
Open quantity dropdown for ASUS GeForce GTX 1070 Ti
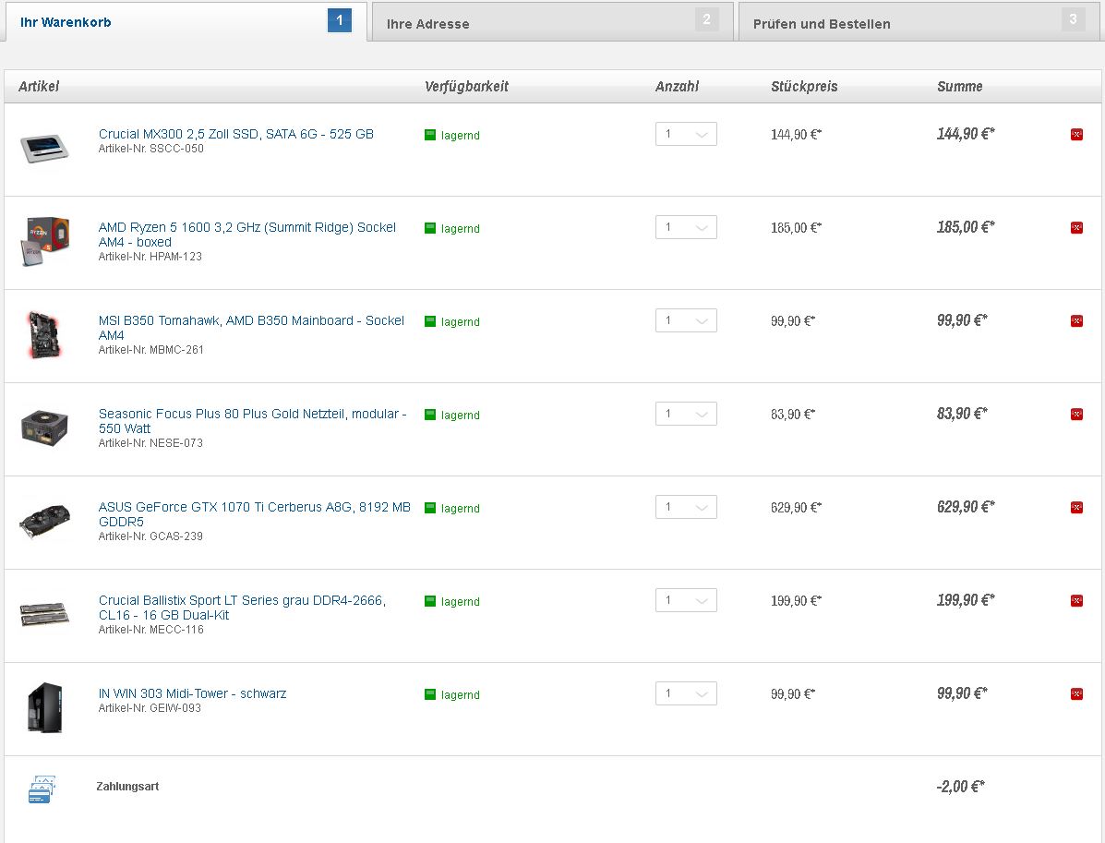(686, 507)
